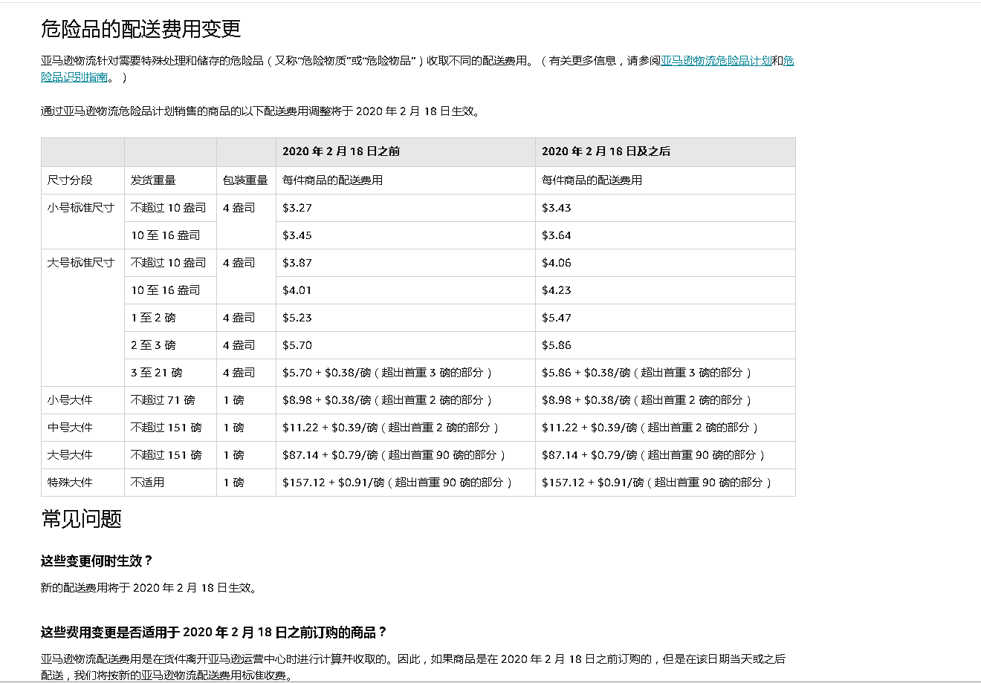Click the 中号大件 size tier cell
Viewport: 981px width, 683px height.
click(82, 428)
